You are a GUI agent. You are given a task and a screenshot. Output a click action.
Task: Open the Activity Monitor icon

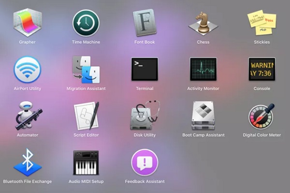coord(203,69)
